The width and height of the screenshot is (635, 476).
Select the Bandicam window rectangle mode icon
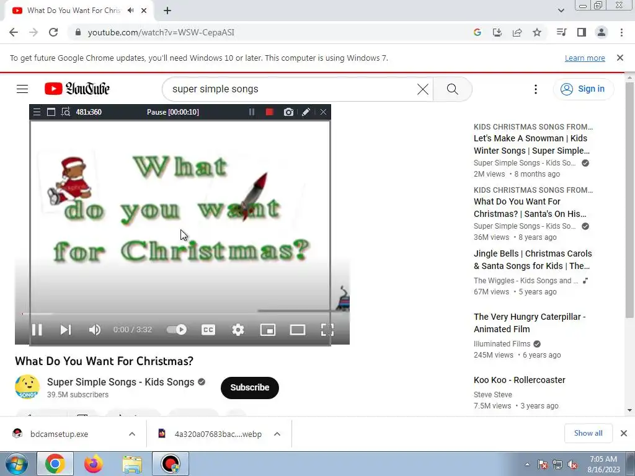pos(51,112)
